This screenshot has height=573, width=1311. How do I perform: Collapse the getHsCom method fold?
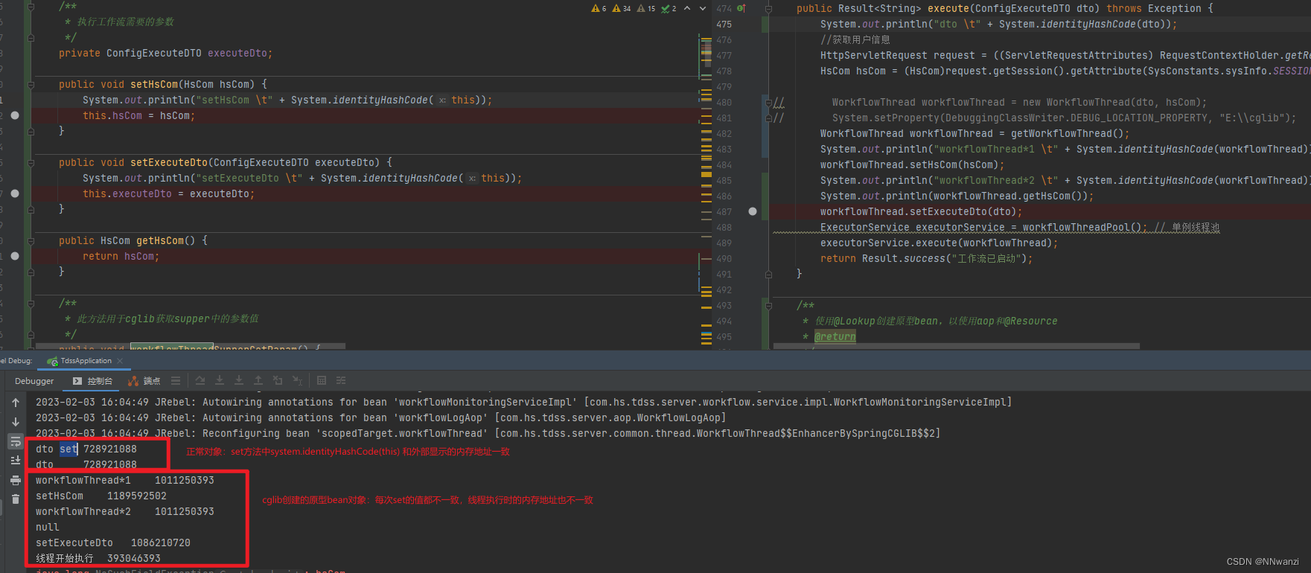point(31,241)
